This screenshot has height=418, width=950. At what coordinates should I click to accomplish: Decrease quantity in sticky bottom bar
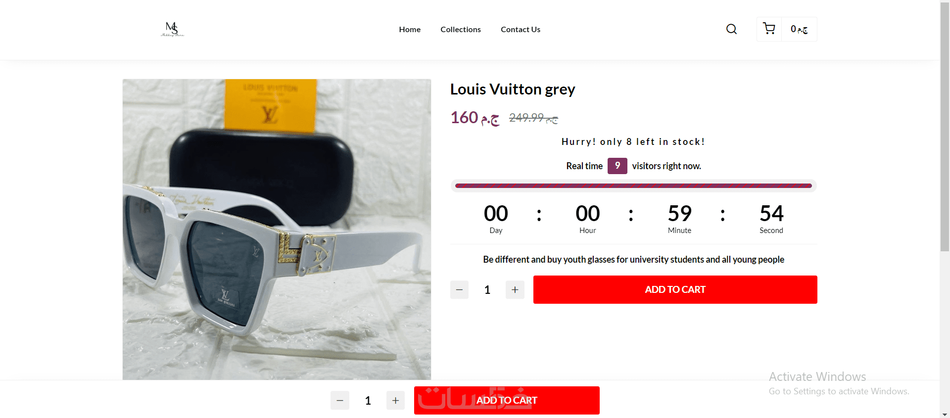click(x=340, y=401)
